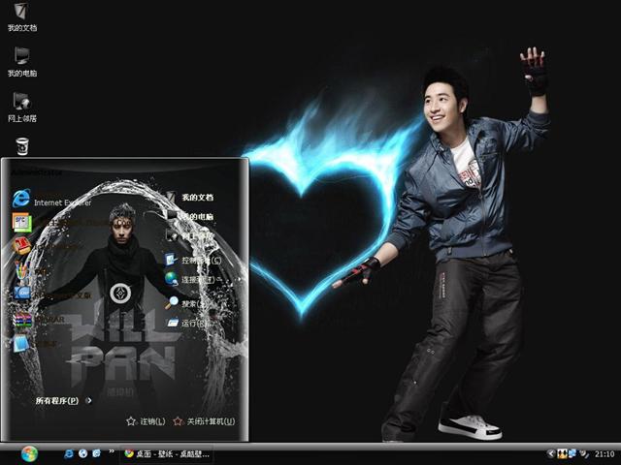Open 搜索(S) in the Start menu
This screenshot has width=621, height=465.
click(186, 303)
